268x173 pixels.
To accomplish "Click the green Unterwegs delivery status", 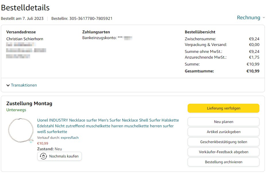I will tap(16, 110).
